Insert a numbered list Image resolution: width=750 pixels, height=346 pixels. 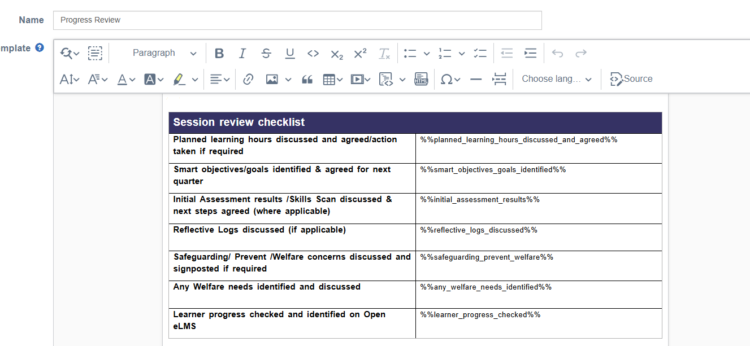445,53
